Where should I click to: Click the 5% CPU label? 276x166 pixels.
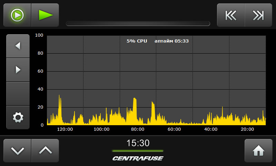click(137, 41)
